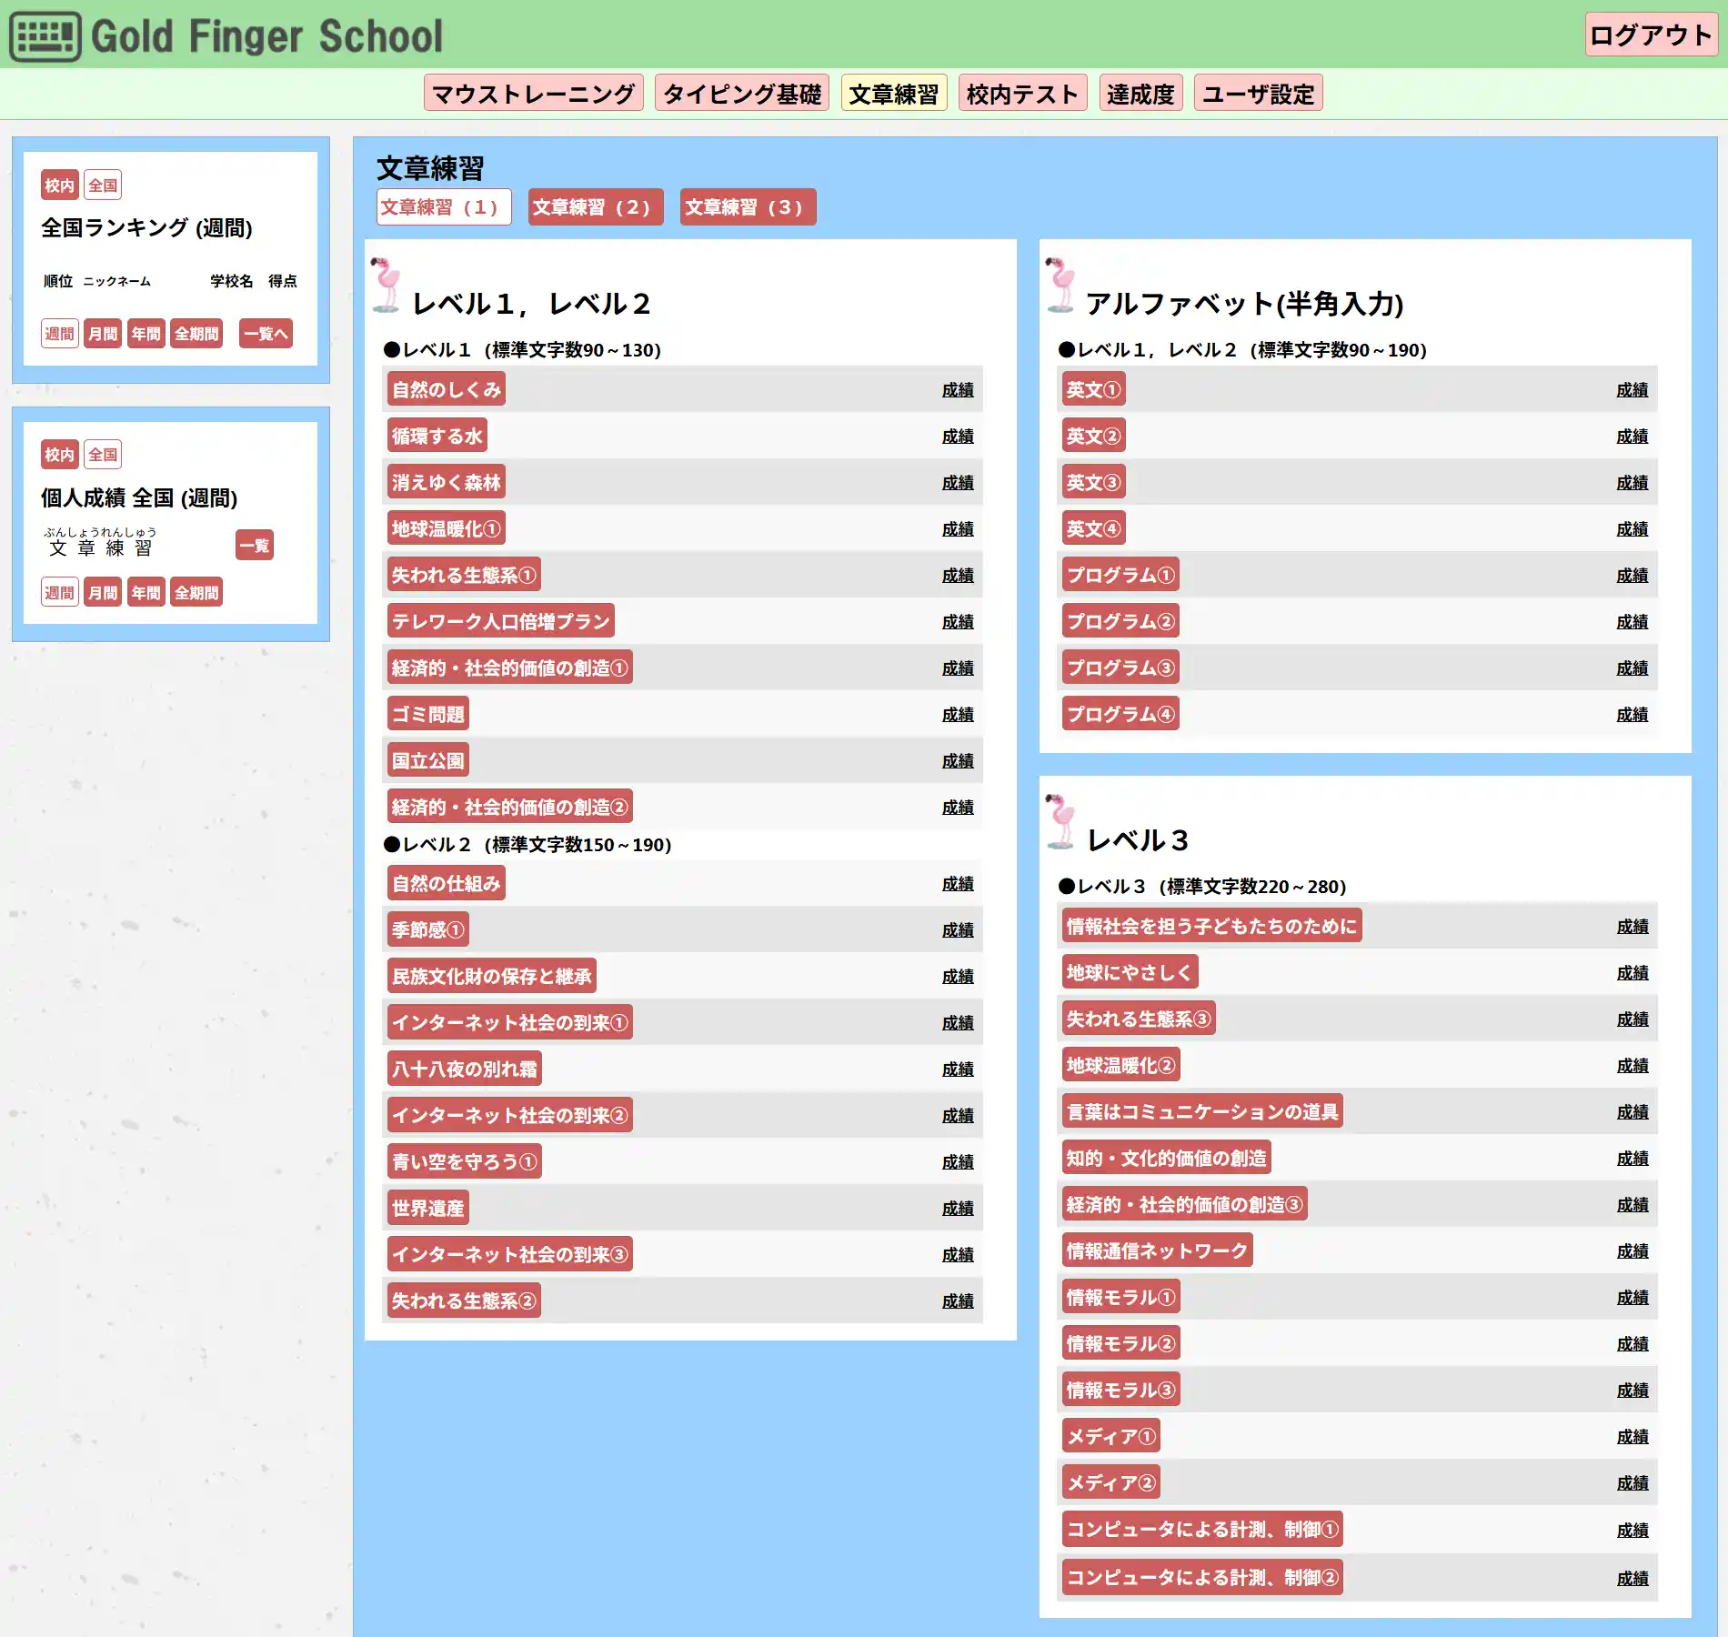The width and height of the screenshot is (1728, 1637).
Task: Click flamingo icon beside レベル３ heading
Action: pos(1060,822)
